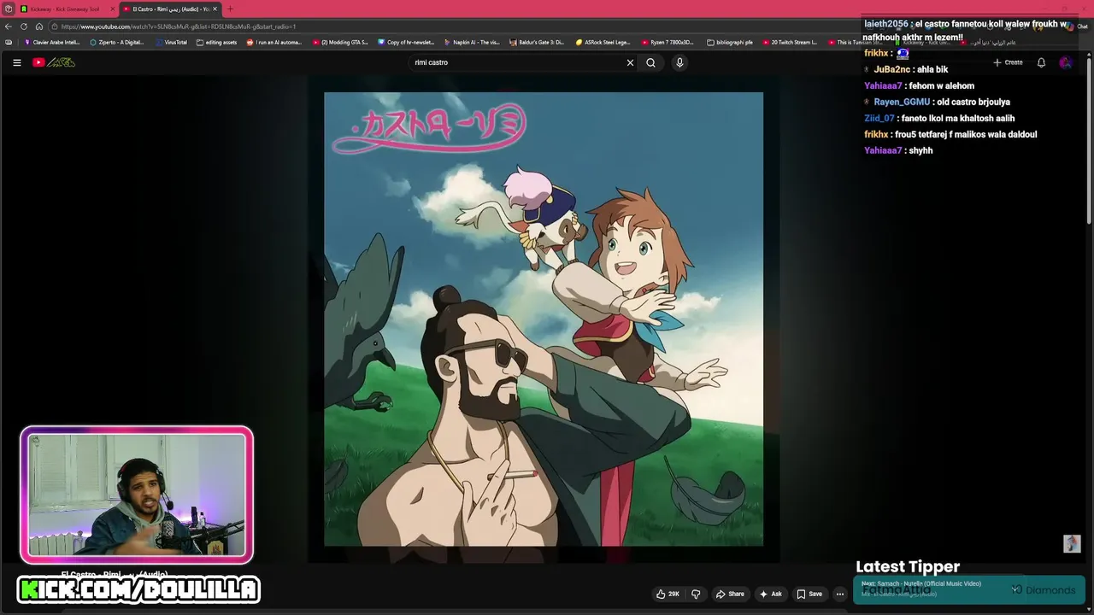Open Ryzen 7 7800x3D bookmark
This screenshot has height=615, width=1094.
(668, 42)
